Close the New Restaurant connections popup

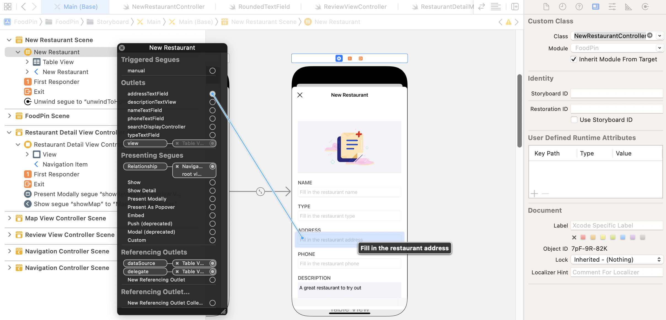pos(122,48)
